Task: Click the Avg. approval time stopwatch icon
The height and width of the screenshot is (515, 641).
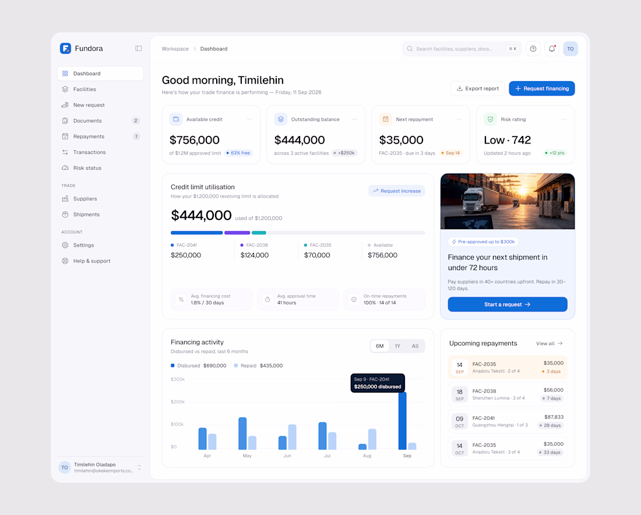Action: 267,299
